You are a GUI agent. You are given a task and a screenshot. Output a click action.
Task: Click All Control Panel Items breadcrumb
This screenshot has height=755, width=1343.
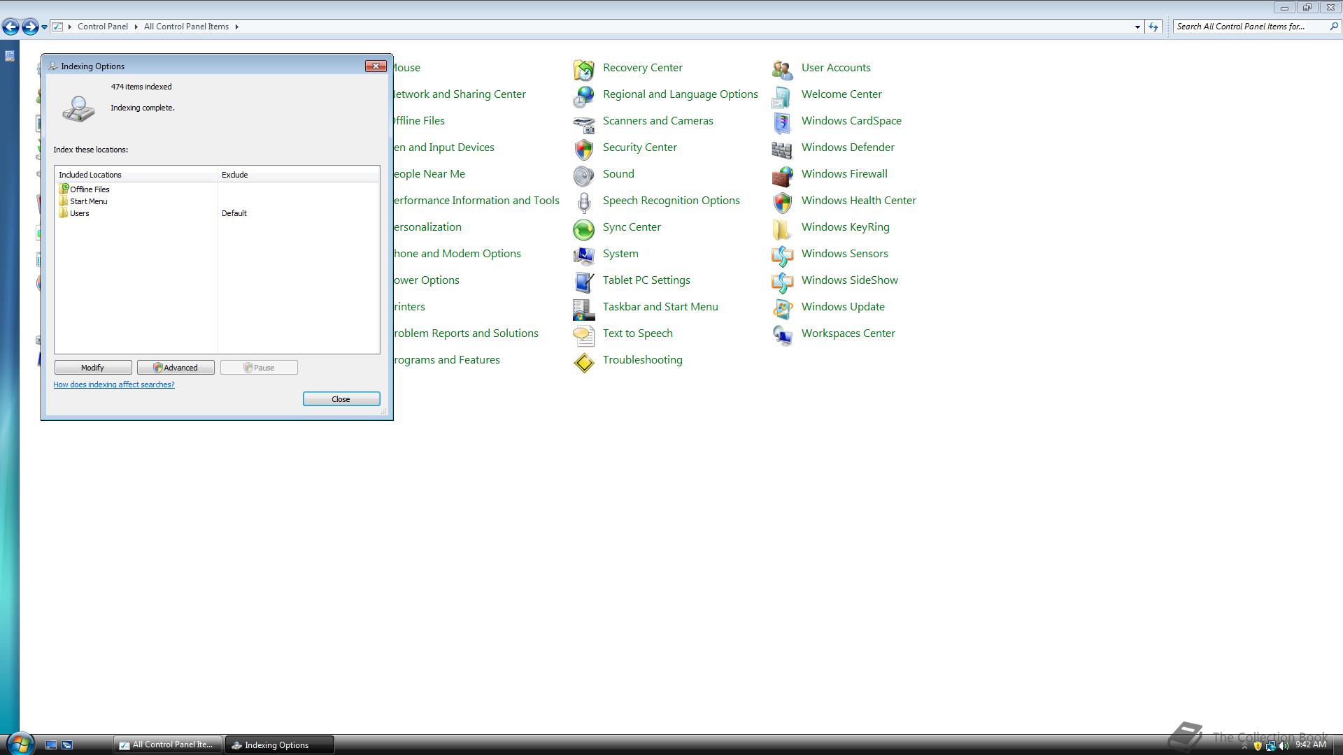click(186, 27)
